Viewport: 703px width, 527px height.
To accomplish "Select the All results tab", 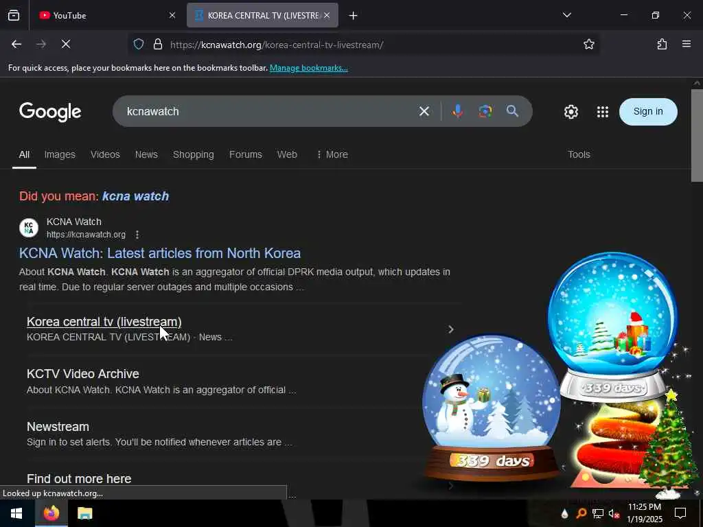I will 24,154.
